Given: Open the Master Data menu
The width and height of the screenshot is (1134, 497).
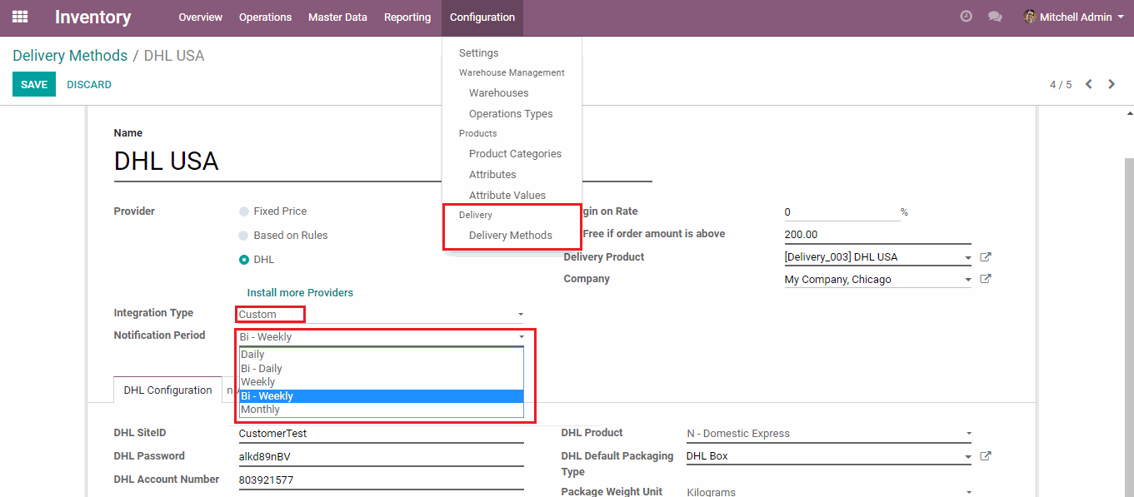Looking at the screenshot, I should 337,17.
